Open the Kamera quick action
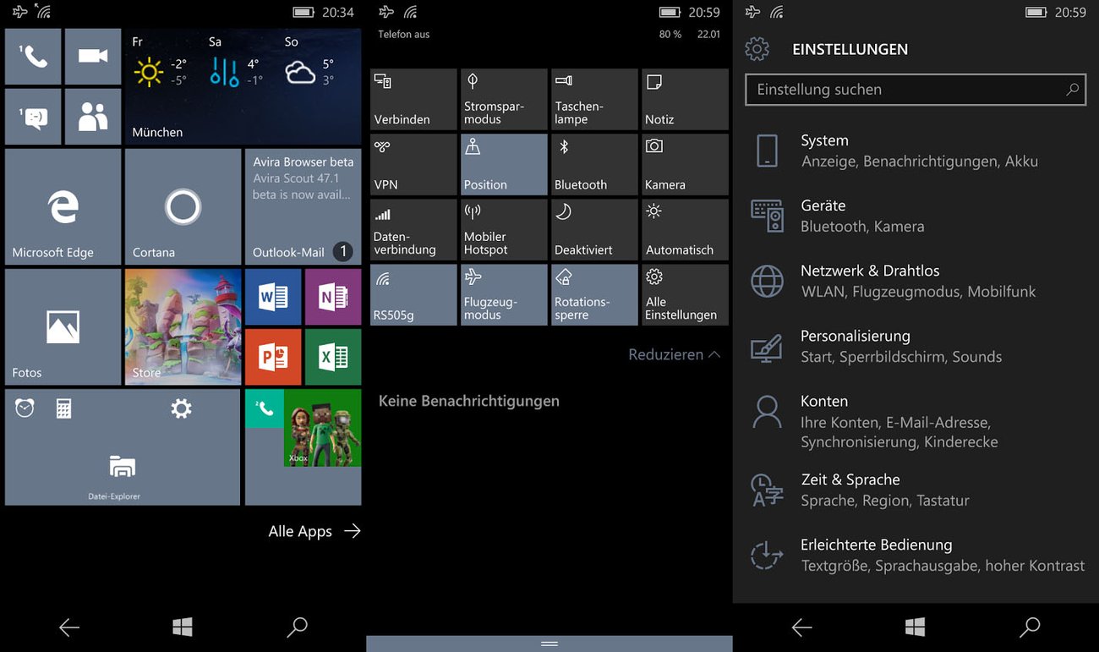This screenshot has width=1099, height=652. (x=685, y=164)
